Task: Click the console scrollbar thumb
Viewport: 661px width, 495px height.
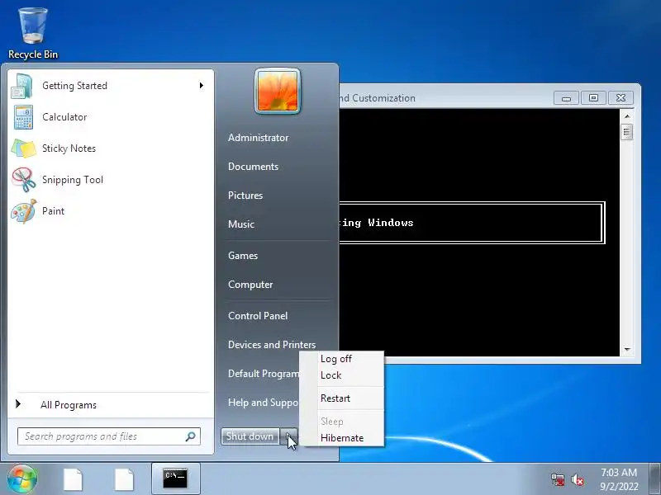Action: (x=627, y=132)
